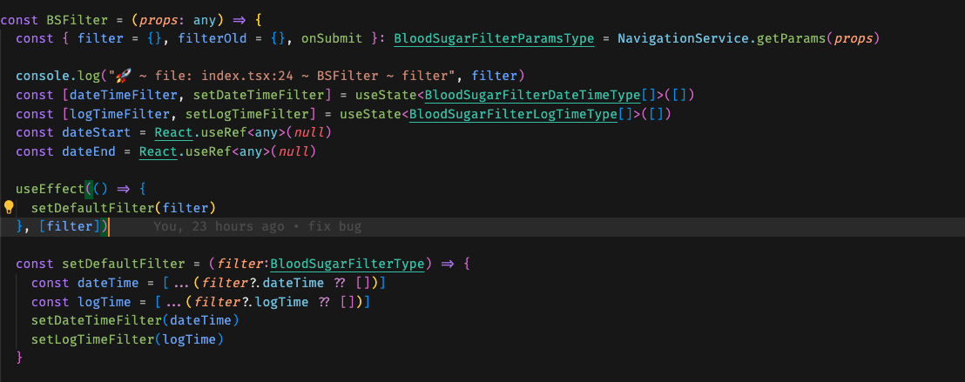Click filter?.dateTime expression

click(263, 283)
